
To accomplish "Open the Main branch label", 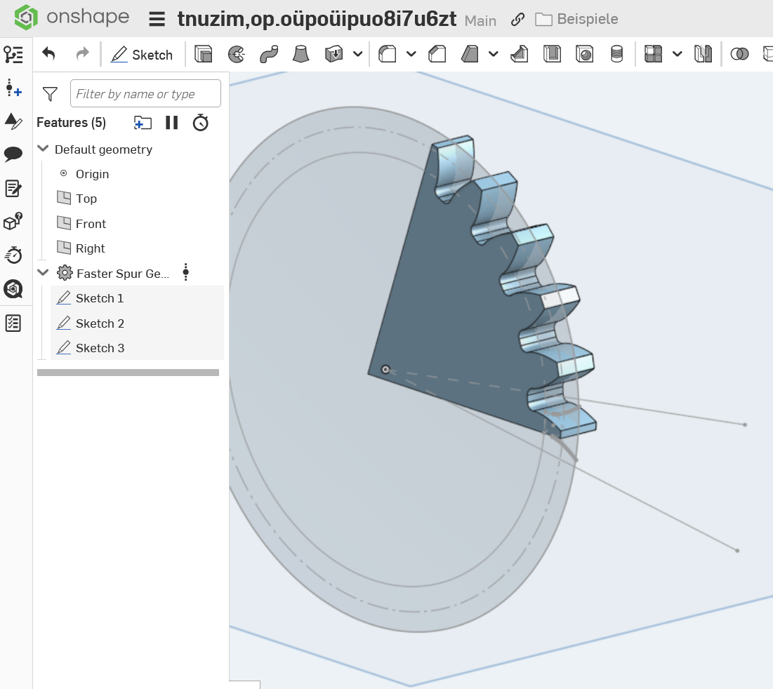I will click(x=481, y=20).
